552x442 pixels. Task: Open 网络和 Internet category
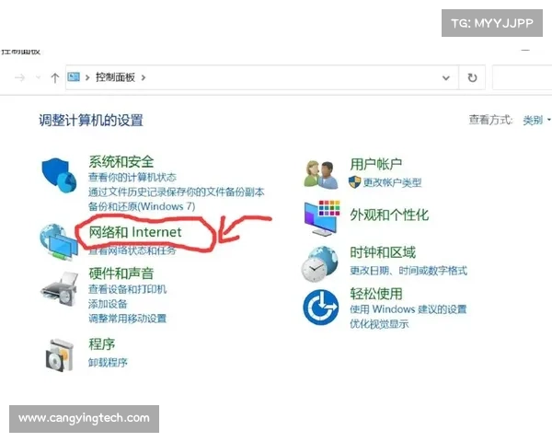click(135, 232)
